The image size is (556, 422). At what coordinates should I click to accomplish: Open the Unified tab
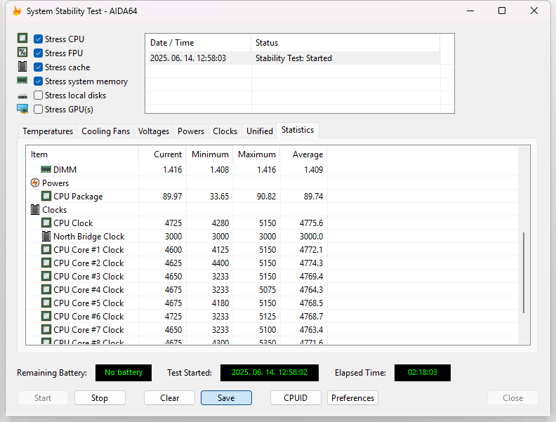(x=260, y=131)
